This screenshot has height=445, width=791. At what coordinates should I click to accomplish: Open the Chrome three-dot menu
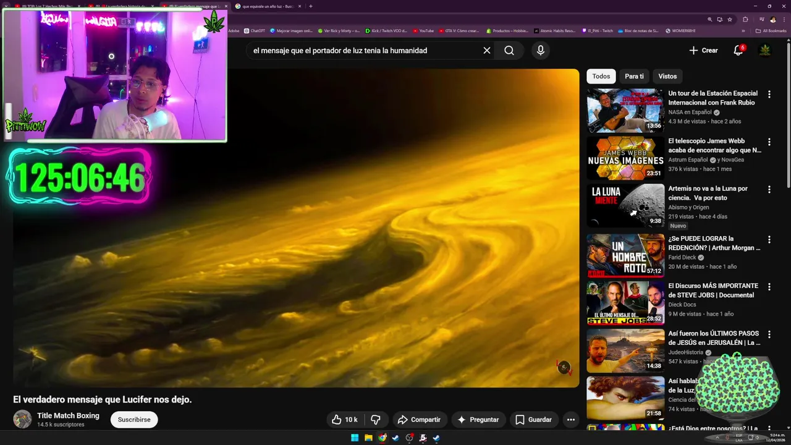[x=784, y=19]
